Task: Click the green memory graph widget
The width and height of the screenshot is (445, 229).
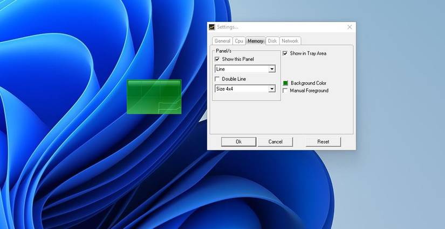Action: pyautogui.click(x=154, y=97)
